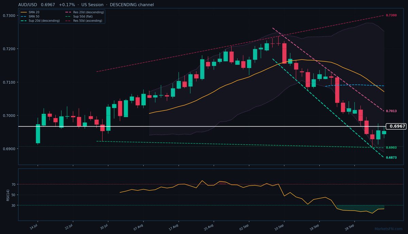This screenshot has height=234, width=408.
Task: Click the 0.7200 y-axis tick label
Action: click(9, 49)
